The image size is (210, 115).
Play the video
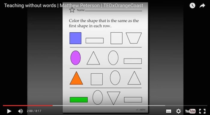pyautogui.click(x=9, y=111)
